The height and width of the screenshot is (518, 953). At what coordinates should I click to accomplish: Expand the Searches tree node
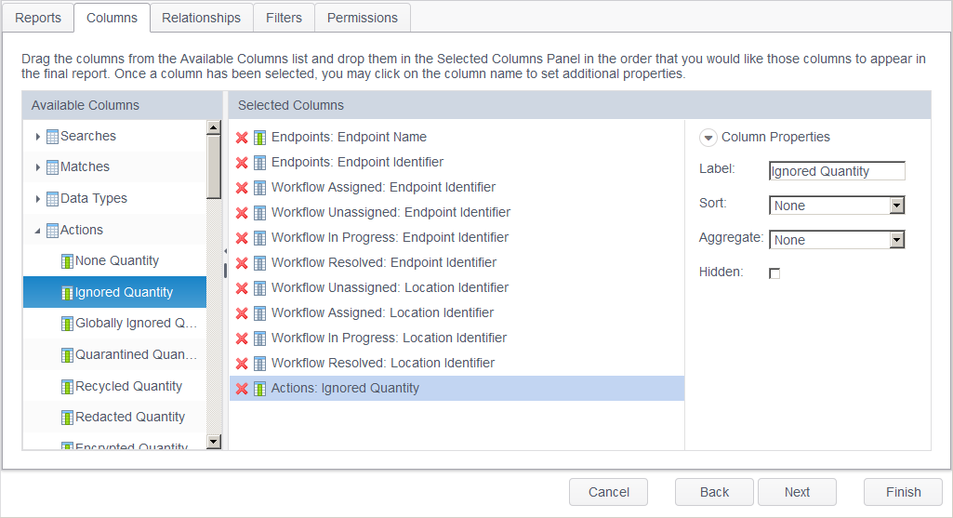38,137
